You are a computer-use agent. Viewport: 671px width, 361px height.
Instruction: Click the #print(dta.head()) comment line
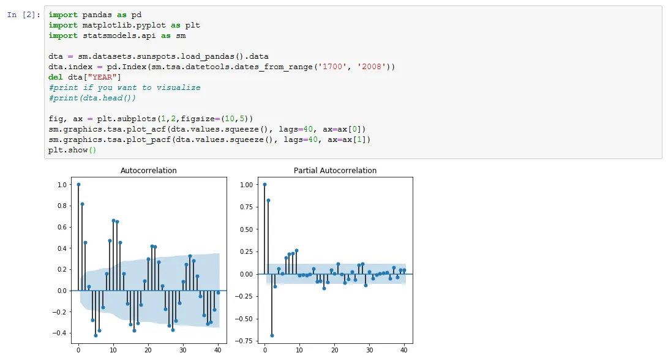point(92,98)
